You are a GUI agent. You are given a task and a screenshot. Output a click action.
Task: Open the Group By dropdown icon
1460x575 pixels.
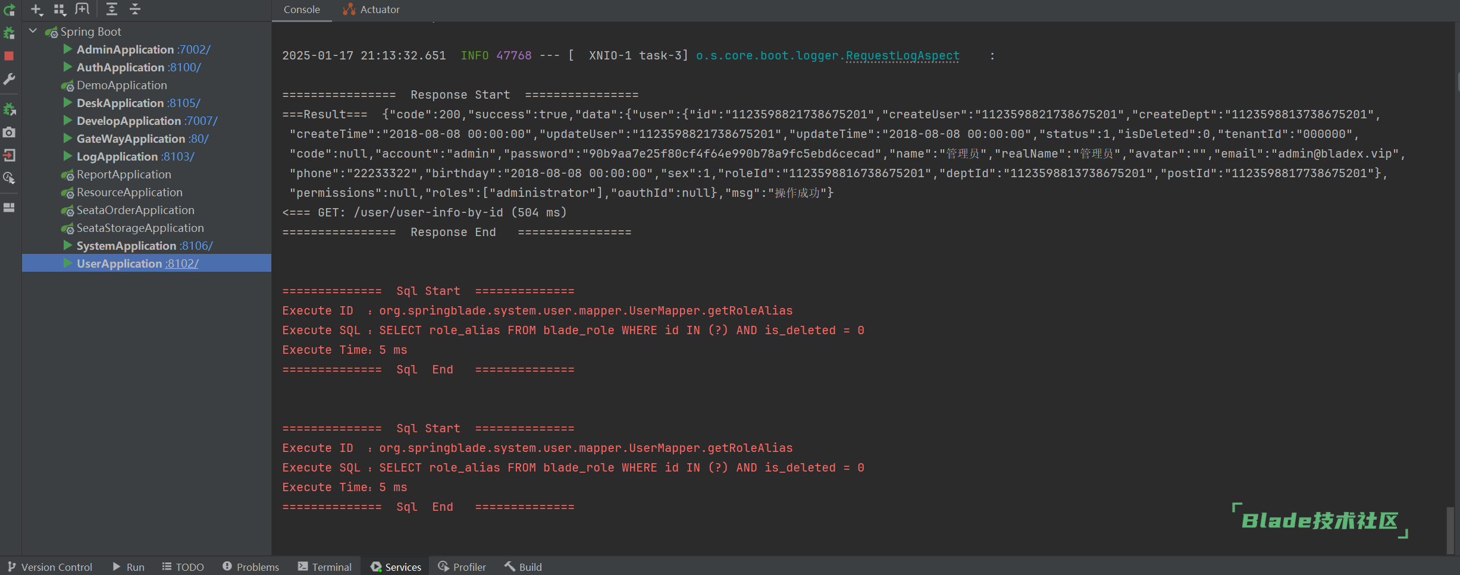pyautogui.click(x=59, y=10)
